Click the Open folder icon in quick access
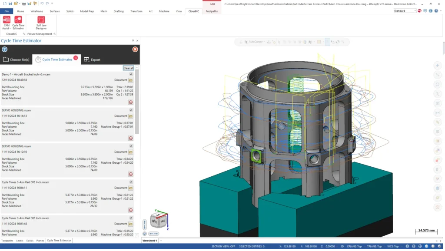Viewport: 445px width, 251px height. pos(16,3)
